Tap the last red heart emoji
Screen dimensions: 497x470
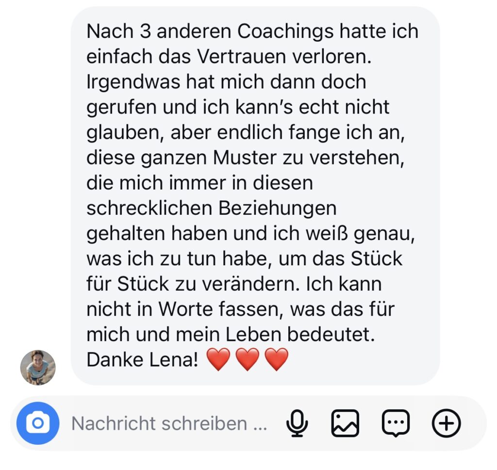click(277, 359)
